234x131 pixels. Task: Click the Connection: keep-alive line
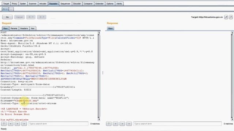tap(16, 82)
